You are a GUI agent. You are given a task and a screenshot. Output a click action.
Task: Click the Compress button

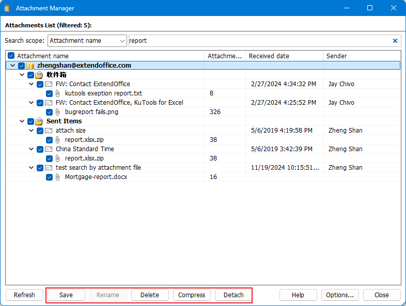(x=192, y=295)
